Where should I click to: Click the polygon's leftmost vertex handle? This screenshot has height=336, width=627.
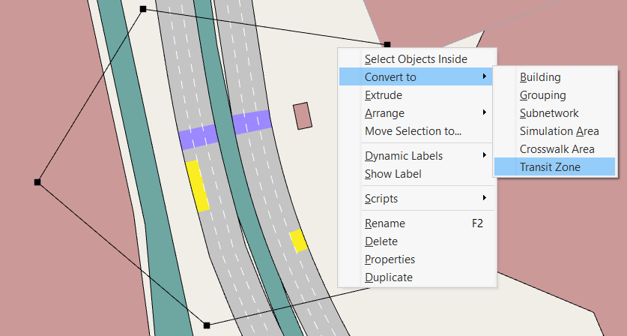click(x=37, y=182)
